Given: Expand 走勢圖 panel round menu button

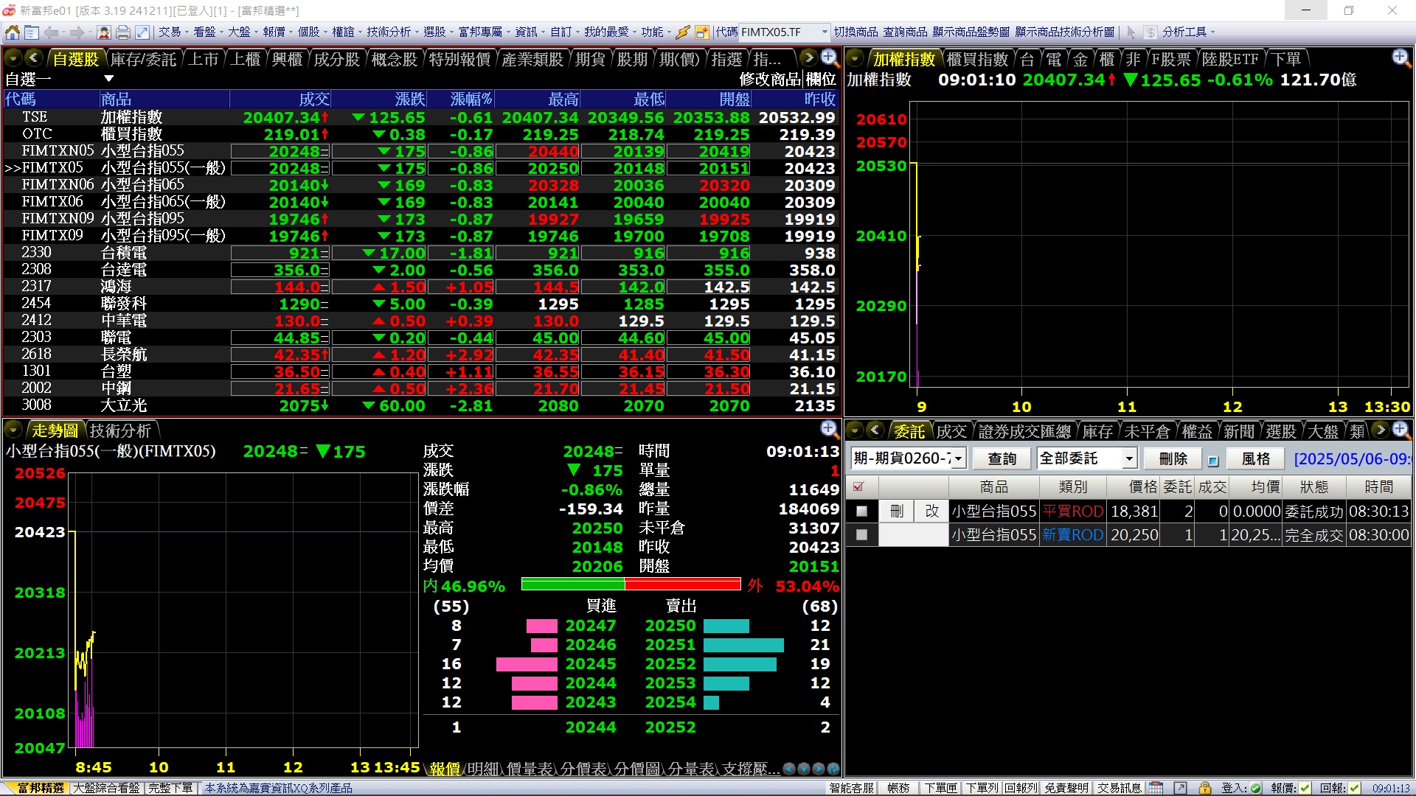Looking at the screenshot, I should [x=13, y=430].
